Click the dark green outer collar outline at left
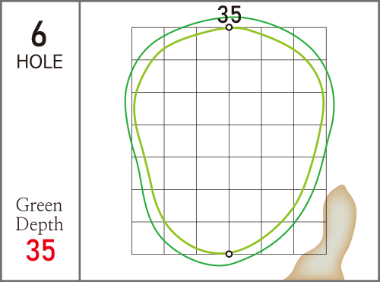Screen dimensions: 380x282 pyautogui.click(x=125, y=101)
